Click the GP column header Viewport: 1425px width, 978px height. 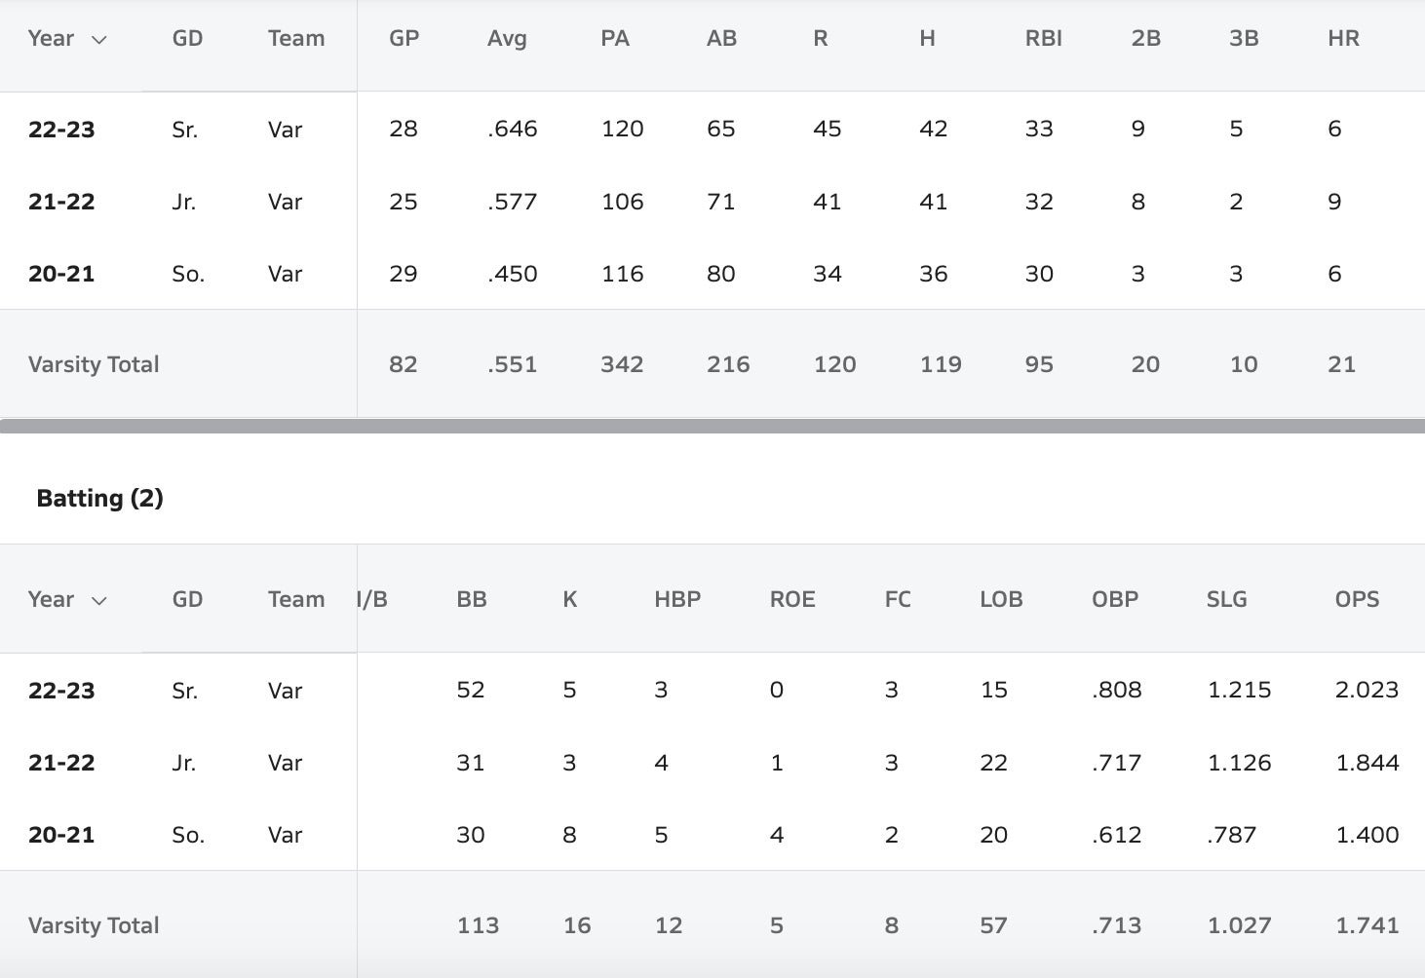pyautogui.click(x=404, y=39)
